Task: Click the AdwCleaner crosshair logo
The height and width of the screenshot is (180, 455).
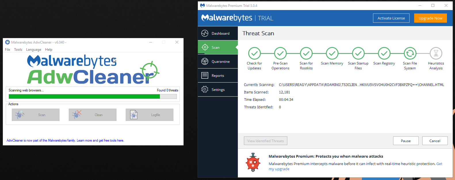Action: click(x=150, y=70)
